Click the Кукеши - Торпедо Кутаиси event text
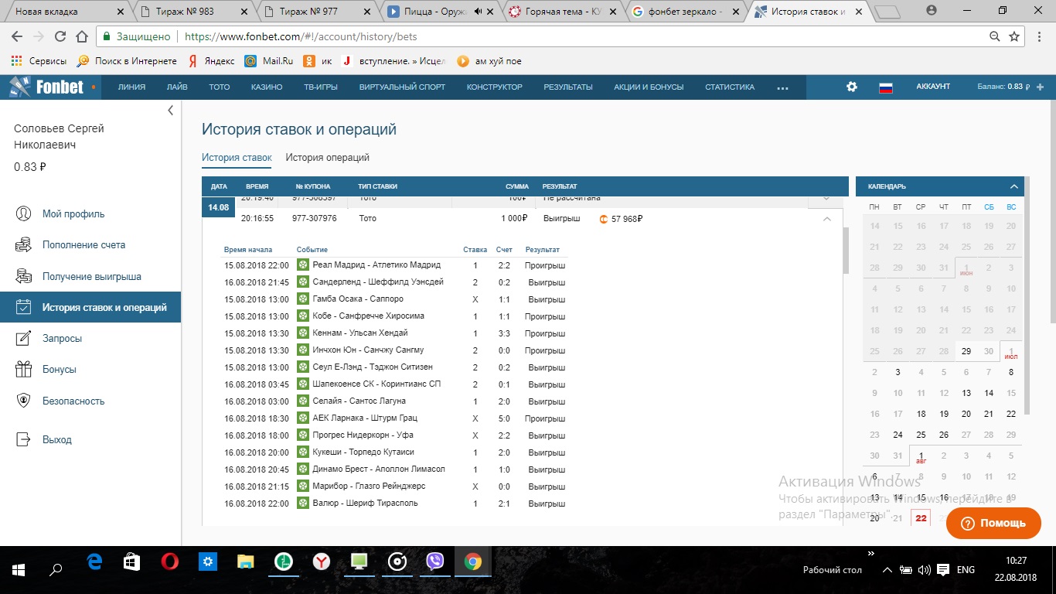Viewport: 1056px width, 594px height. pyautogui.click(x=363, y=452)
